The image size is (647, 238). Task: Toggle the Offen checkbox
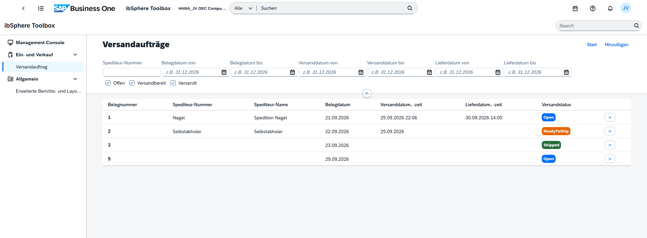(x=108, y=83)
